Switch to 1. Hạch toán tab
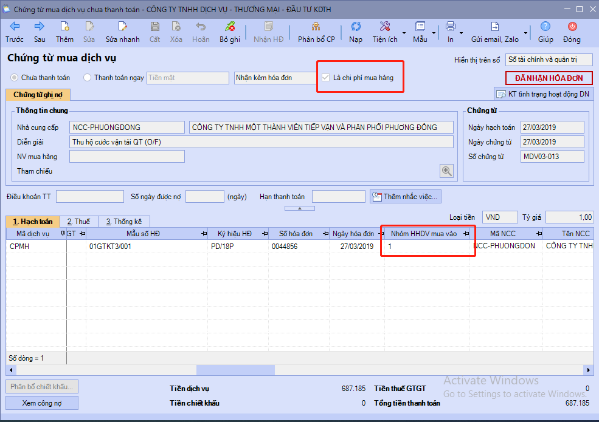The image size is (599, 422). pyautogui.click(x=33, y=222)
